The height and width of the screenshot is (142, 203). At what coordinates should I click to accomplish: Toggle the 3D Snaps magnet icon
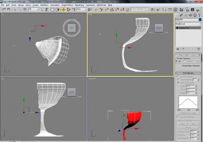107,10
